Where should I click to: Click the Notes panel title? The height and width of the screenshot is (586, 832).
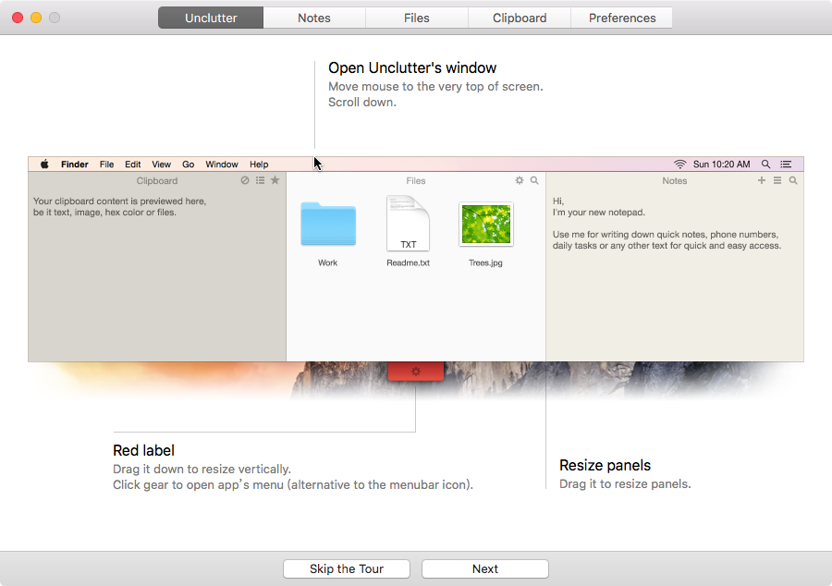[675, 181]
